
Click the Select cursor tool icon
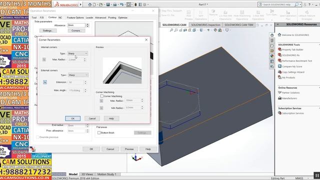coord(128,4)
